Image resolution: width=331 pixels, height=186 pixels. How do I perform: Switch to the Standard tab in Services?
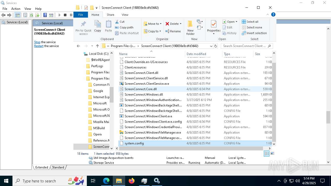click(58, 167)
